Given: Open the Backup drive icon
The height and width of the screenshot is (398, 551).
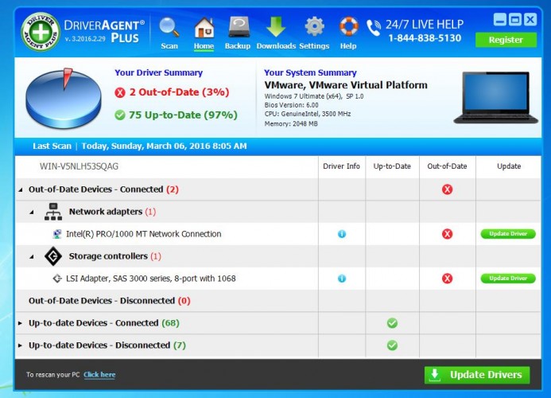Looking at the screenshot, I should click(239, 27).
